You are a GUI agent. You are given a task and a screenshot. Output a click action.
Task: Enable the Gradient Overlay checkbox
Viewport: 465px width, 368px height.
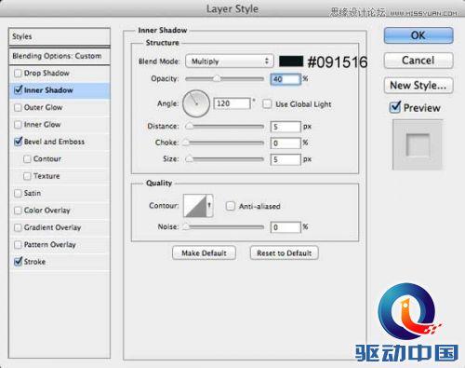[x=18, y=227]
